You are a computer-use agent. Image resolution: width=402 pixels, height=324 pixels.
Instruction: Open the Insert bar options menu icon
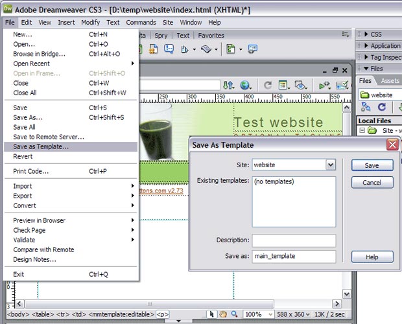pyautogui.click(x=346, y=34)
